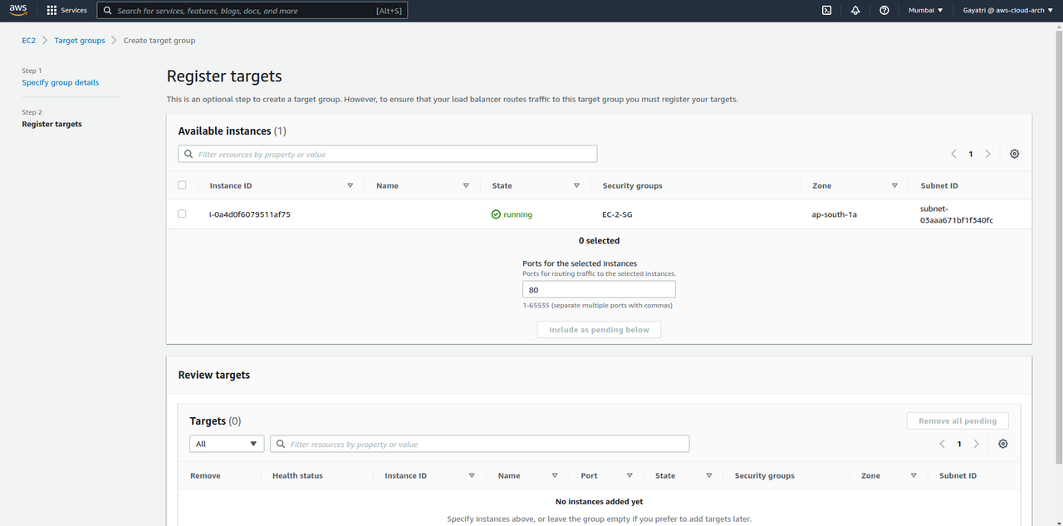Image resolution: width=1063 pixels, height=526 pixels.
Task: Open the help question mark icon
Action: pyautogui.click(x=884, y=11)
